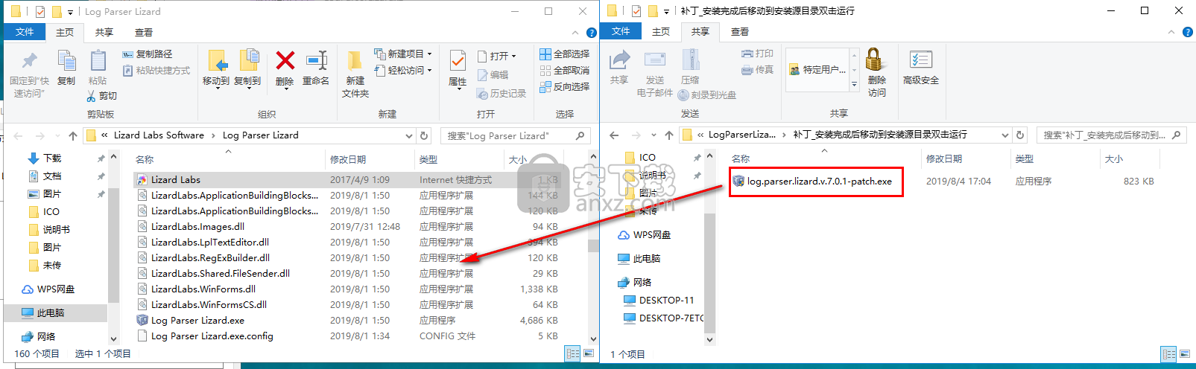The image size is (1196, 369).
Task: Expand the left window address bar history dropdown
Action: point(408,135)
